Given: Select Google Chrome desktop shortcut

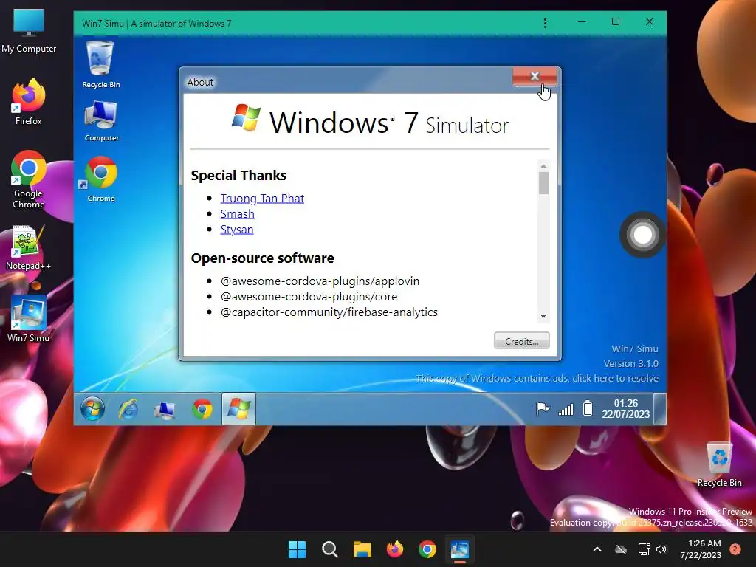Looking at the screenshot, I should [x=29, y=179].
